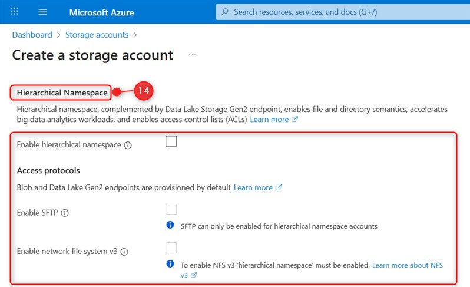The width and height of the screenshot is (470, 287).
Task: Open the Azure app launcher grid icon
Action: pos(15,12)
